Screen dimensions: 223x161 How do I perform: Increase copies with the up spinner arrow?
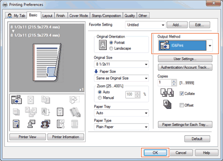[174, 81]
